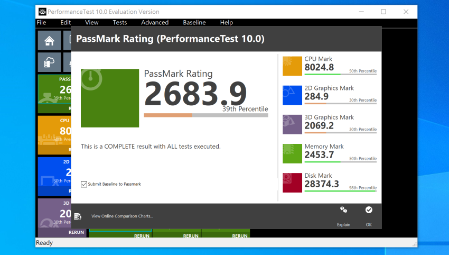Click the CPU Mark percentile bar
This screenshot has height=255, width=449.
pyautogui.click(x=341, y=75)
